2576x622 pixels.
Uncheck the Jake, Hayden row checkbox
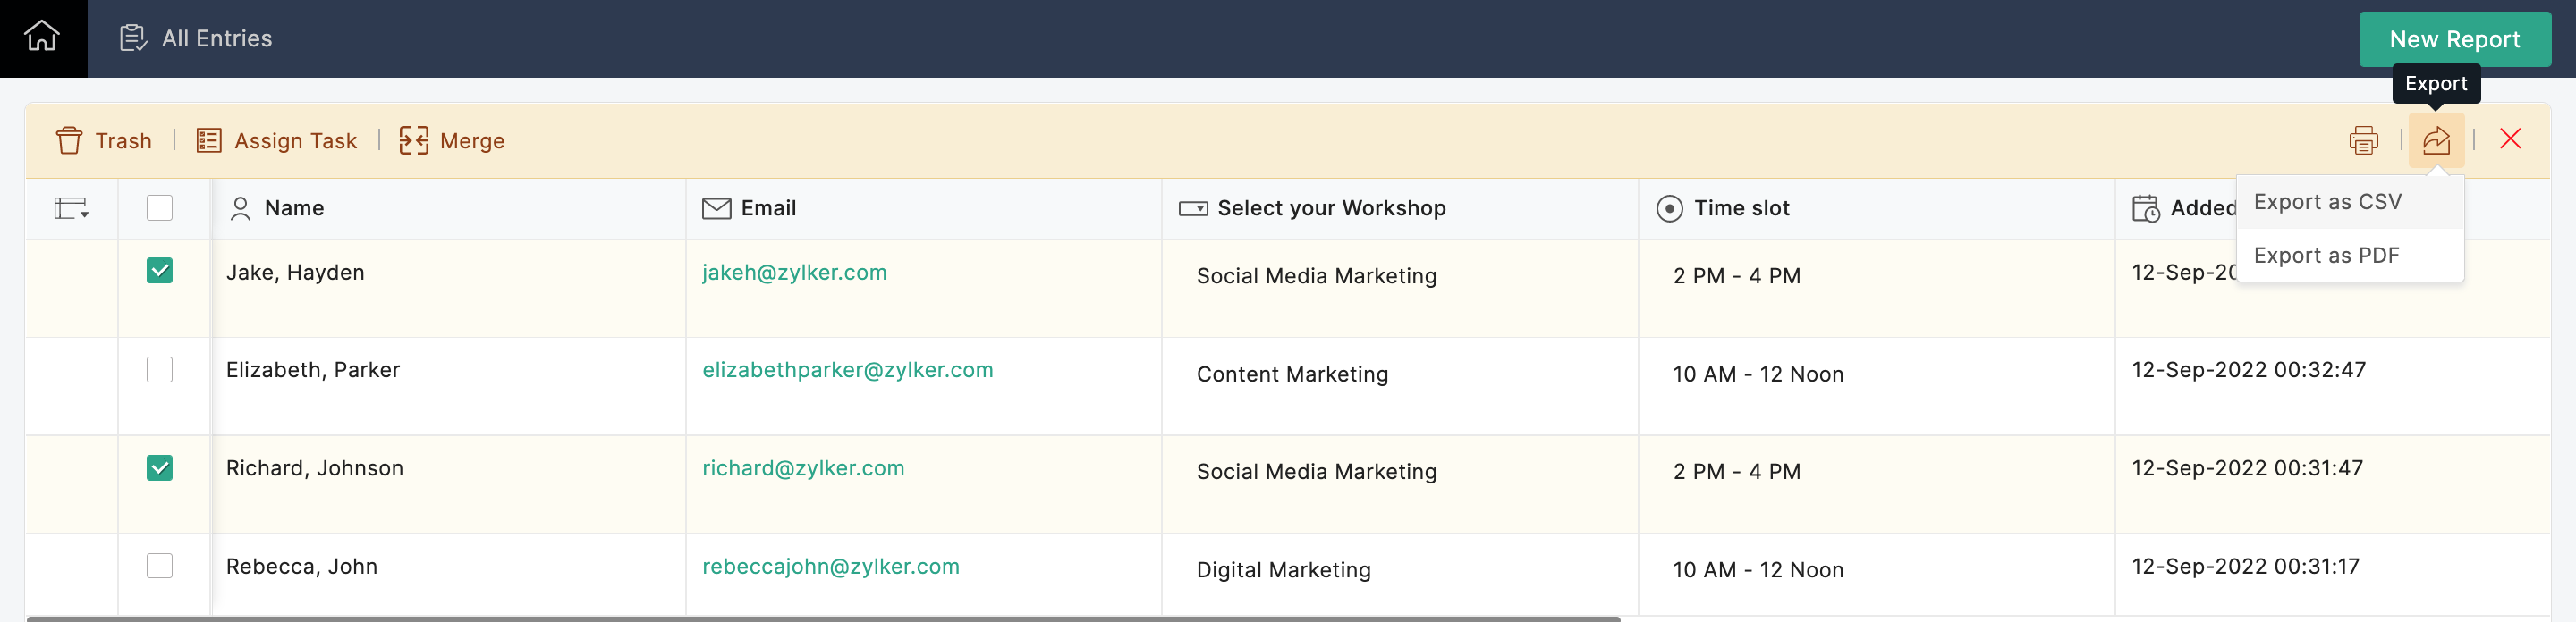click(160, 271)
